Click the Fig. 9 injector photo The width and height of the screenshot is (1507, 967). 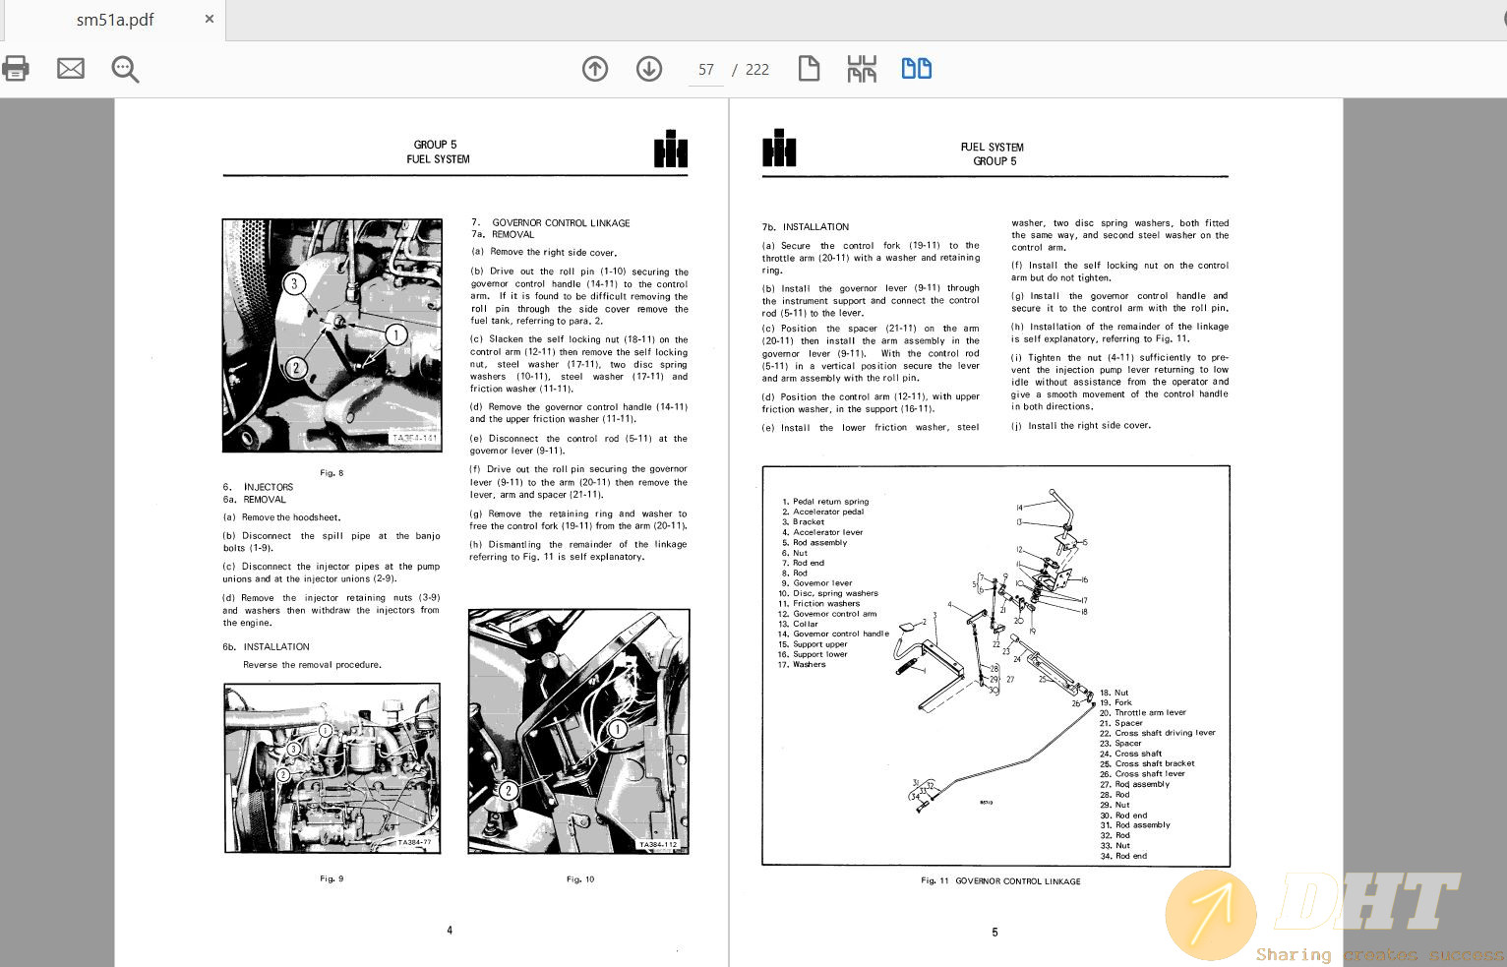point(332,768)
